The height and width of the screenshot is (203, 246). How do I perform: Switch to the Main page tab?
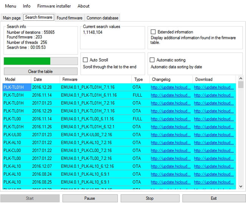coord(12,18)
